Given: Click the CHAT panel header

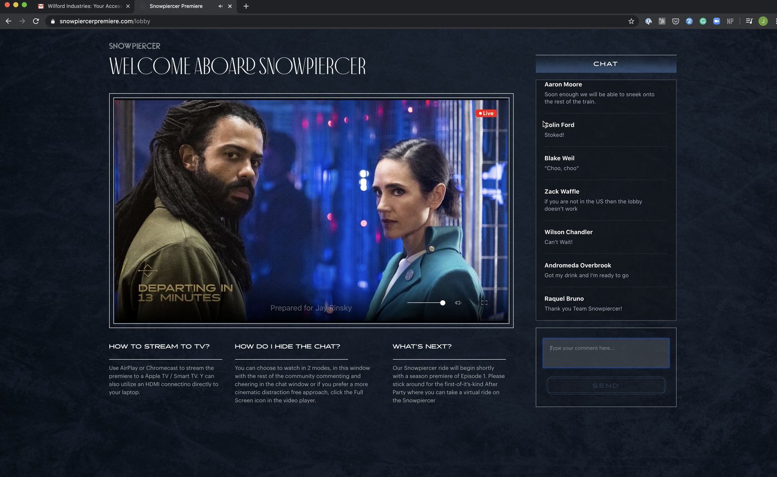Looking at the screenshot, I should click(606, 64).
